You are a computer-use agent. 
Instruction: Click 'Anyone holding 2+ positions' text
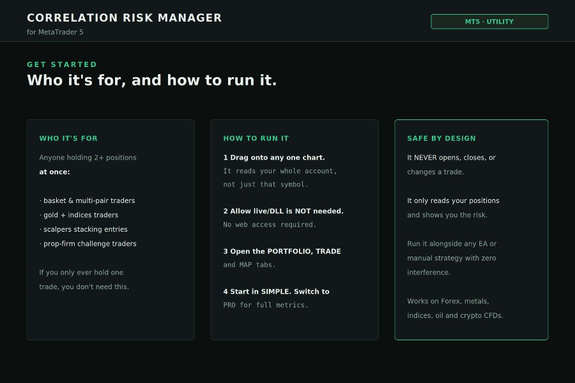point(88,158)
